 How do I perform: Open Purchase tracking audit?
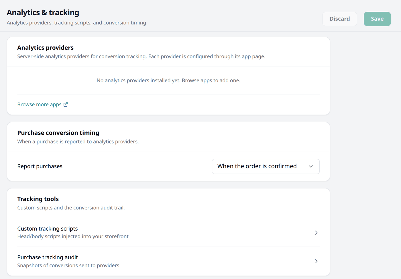(168, 261)
